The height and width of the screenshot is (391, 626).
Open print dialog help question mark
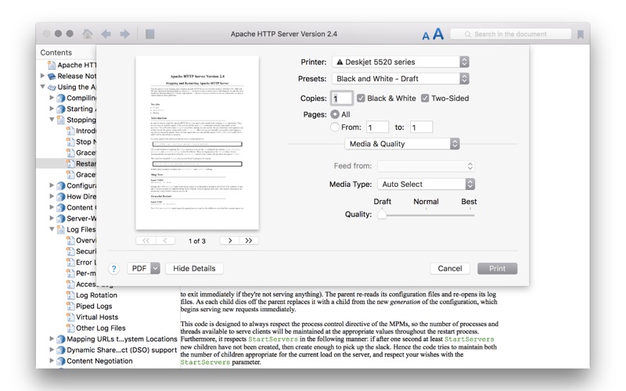[x=113, y=268]
